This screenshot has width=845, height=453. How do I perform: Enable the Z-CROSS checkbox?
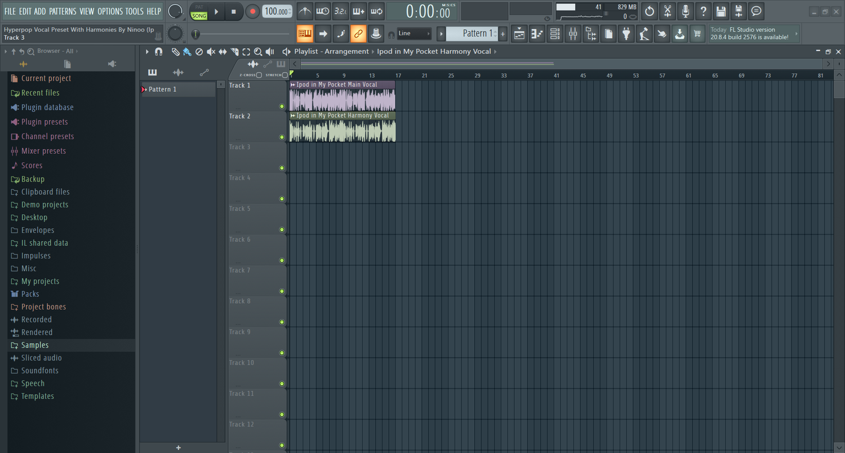tap(259, 75)
